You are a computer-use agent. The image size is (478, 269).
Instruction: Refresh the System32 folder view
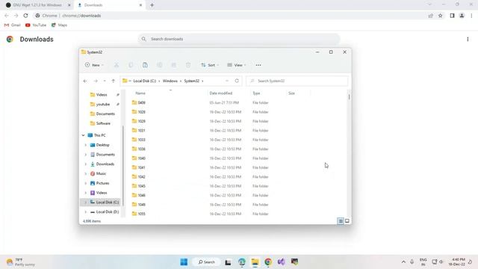237,81
